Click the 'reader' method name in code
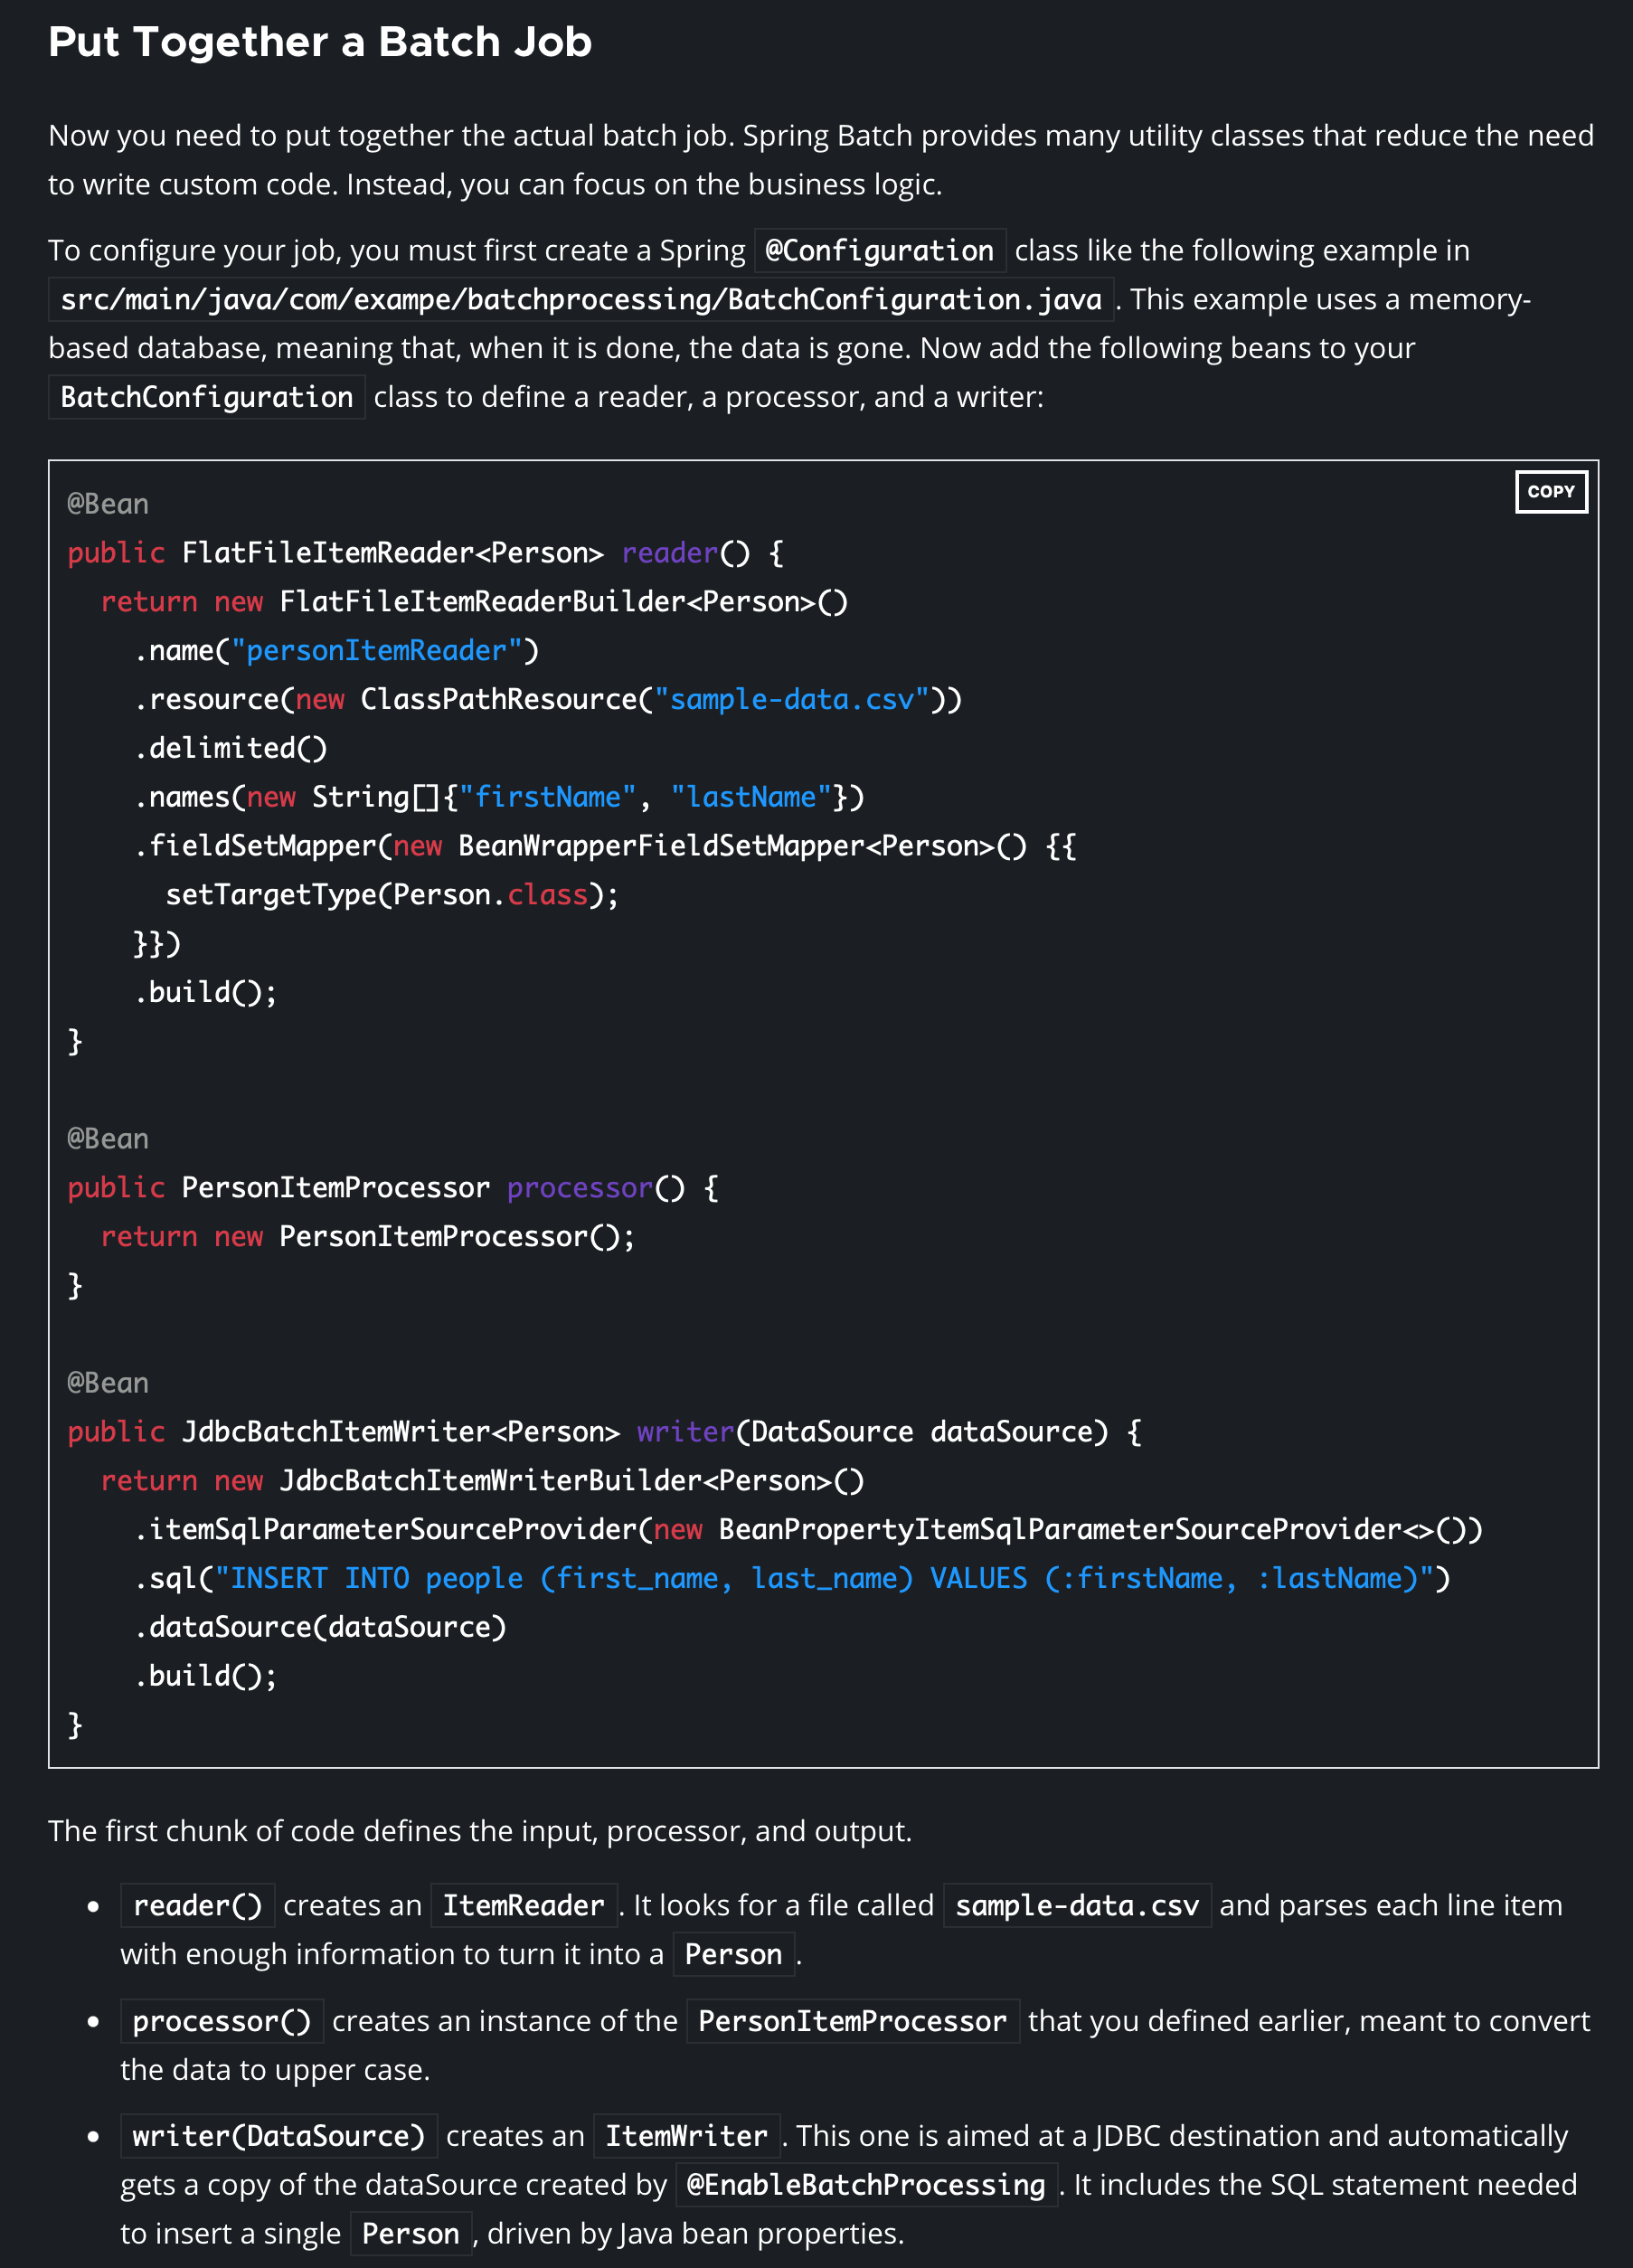This screenshot has height=2268, width=1633. coord(670,553)
